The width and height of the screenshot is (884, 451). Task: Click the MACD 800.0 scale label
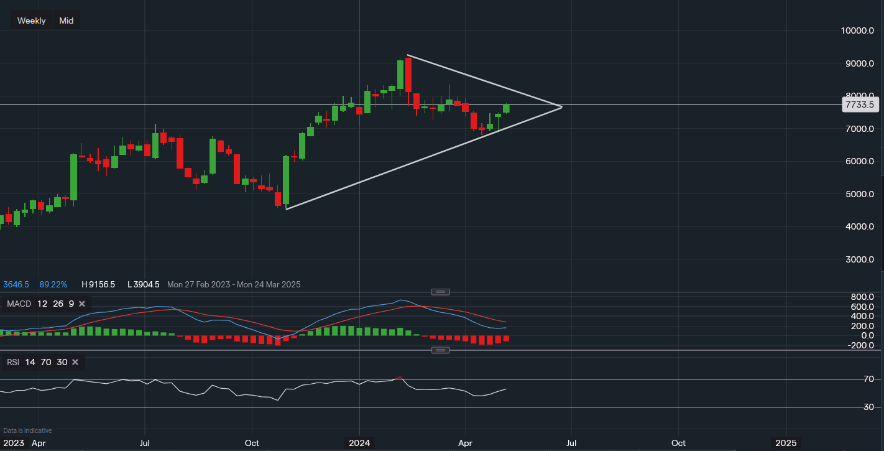[862, 297]
